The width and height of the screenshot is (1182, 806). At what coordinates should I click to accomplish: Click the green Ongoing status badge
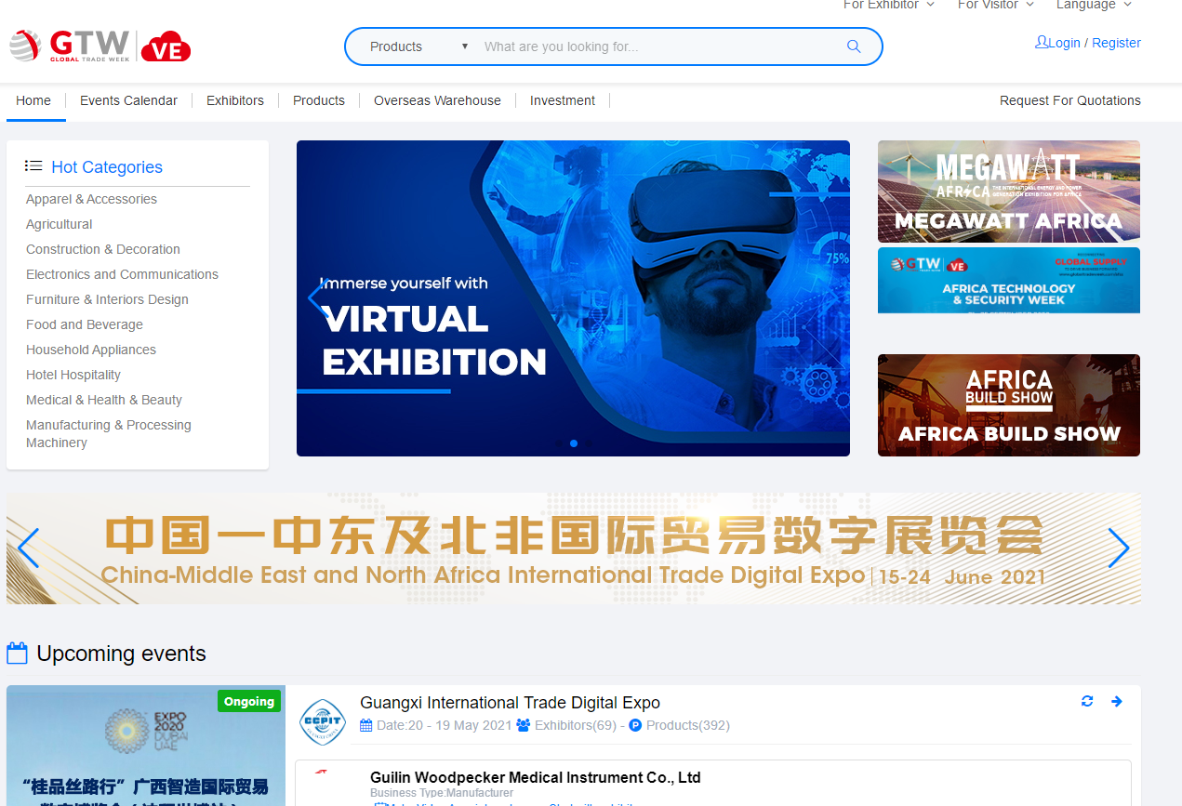(x=249, y=701)
